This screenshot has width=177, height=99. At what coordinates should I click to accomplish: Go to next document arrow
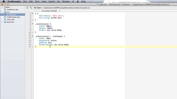point(39,11)
